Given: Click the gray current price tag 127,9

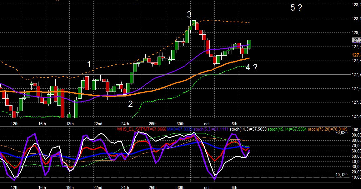Looking at the screenshot, I should (356, 40).
